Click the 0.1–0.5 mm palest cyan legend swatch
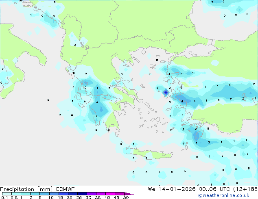 point(7,194)
